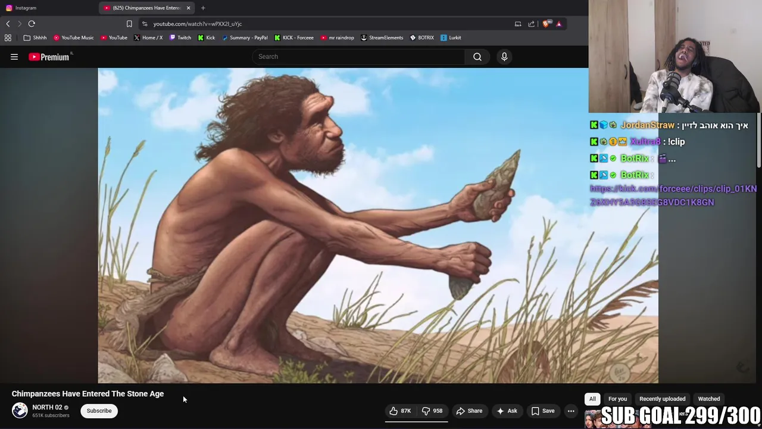Image resolution: width=762 pixels, height=429 pixels.
Task: Open the YouTube Music bookmark
Action: [73, 38]
